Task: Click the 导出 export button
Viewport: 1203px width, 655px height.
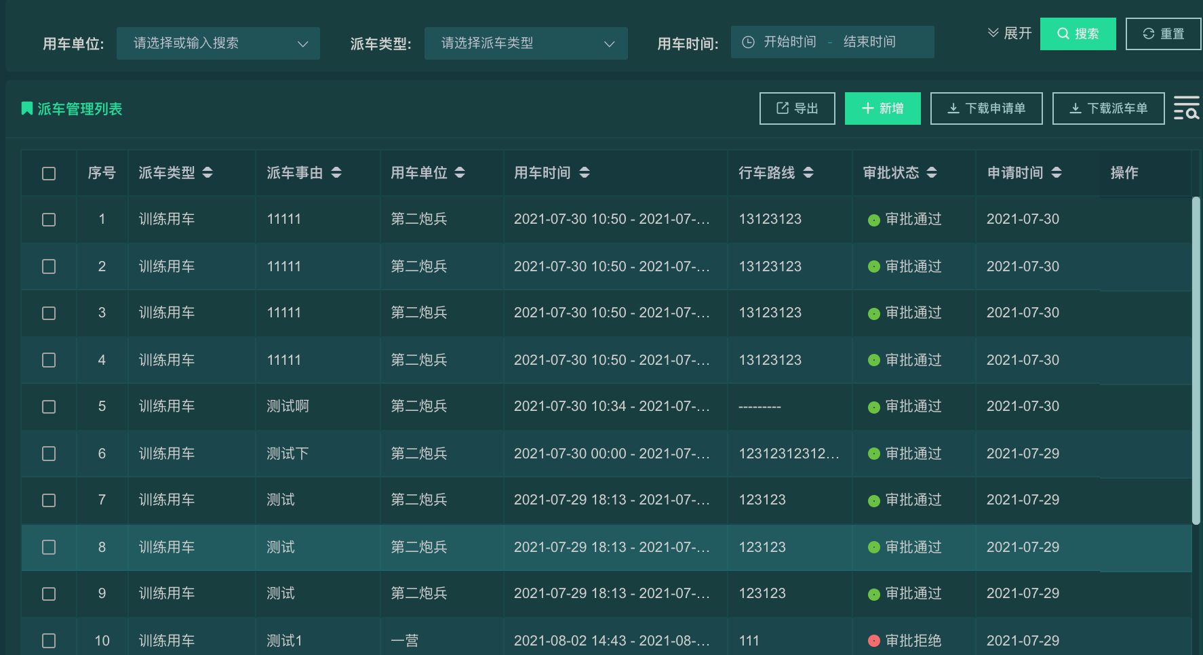Action: 797,108
